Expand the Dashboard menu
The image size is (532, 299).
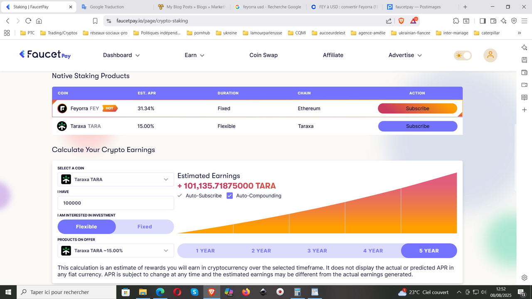tap(121, 55)
